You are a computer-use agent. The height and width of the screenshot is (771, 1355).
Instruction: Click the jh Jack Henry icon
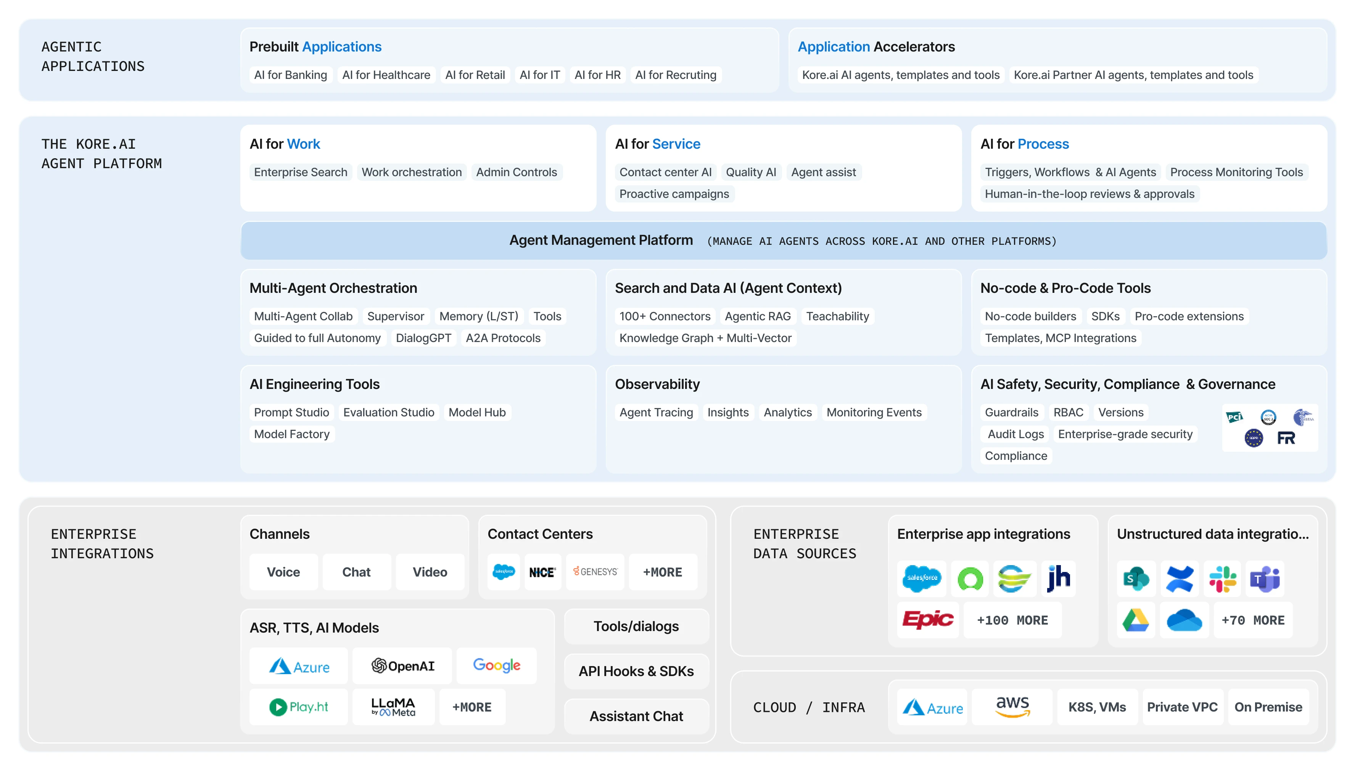click(x=1058, y=578)
